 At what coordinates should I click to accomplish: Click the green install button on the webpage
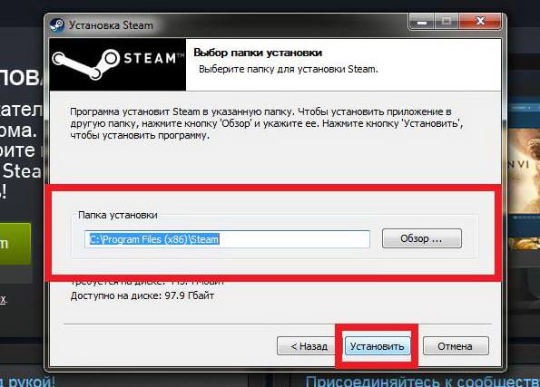pos(15,244)
